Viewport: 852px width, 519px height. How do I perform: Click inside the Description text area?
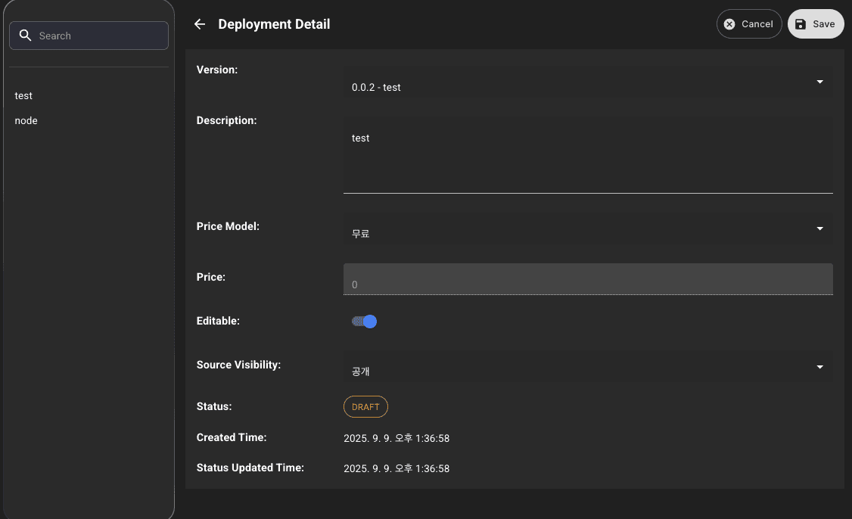588,155
